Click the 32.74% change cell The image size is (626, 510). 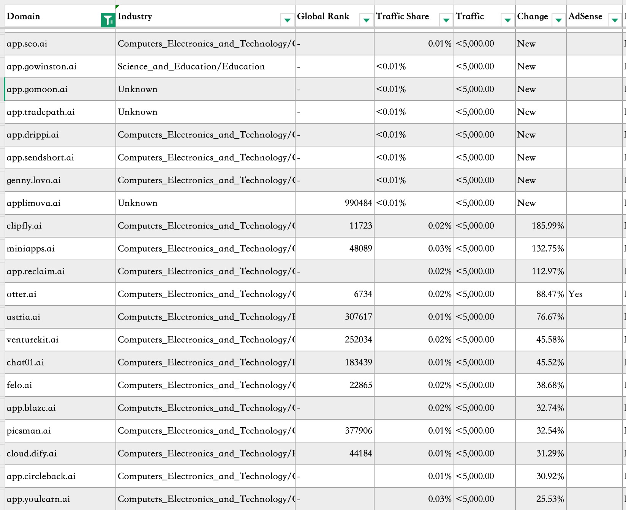click(541, 408)
